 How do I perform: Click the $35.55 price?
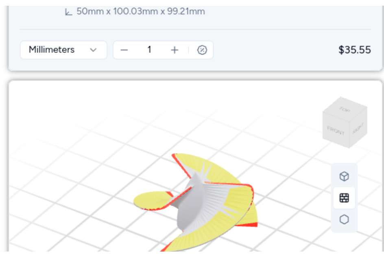pos(354,50)
